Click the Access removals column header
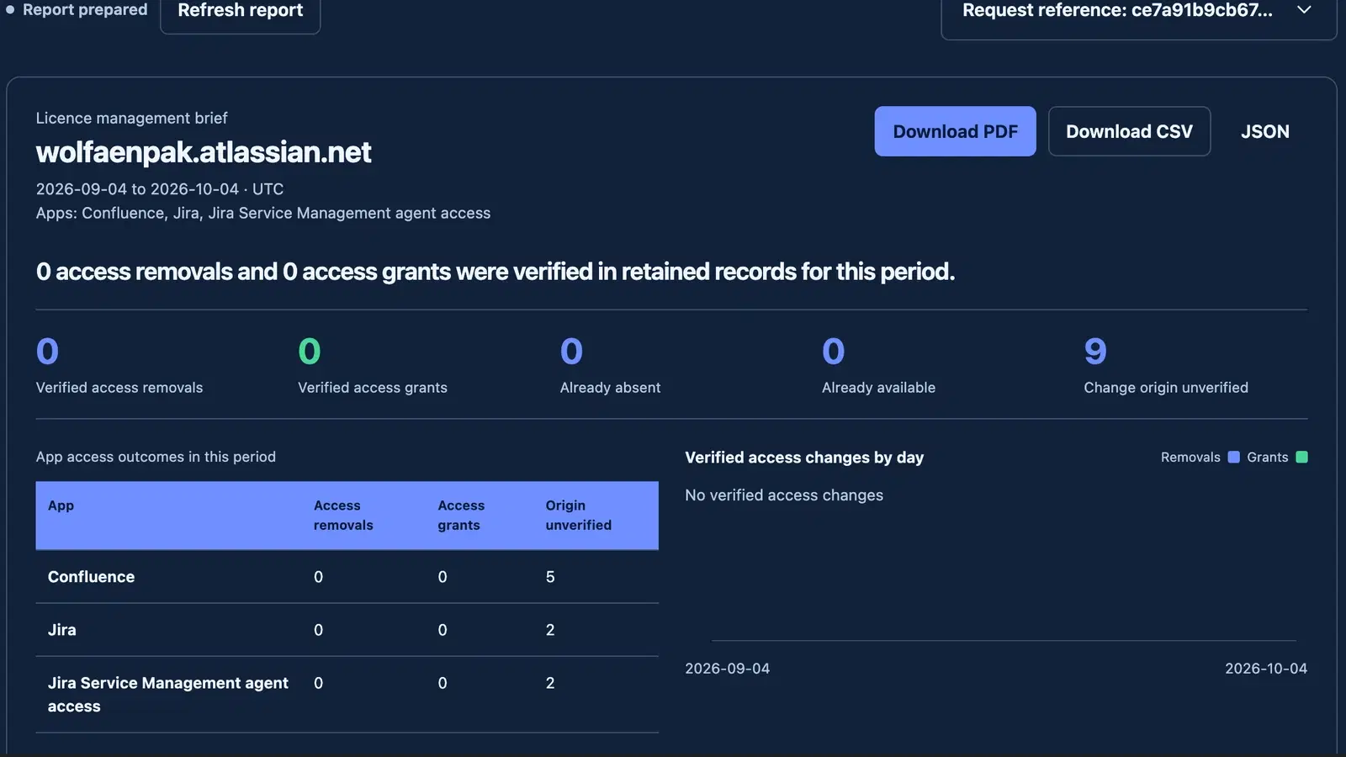The image size is (1346, 757). pyautogui.click(x=343, y=515)
